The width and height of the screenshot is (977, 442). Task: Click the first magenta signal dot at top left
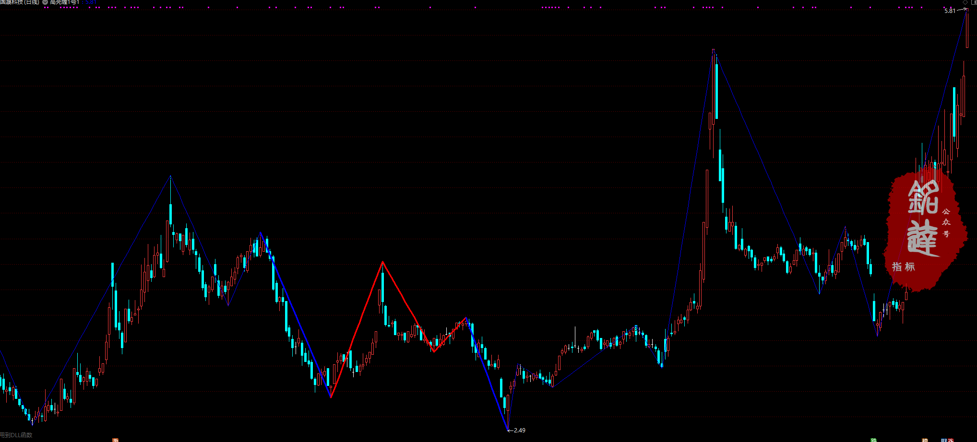tap(45, 8)
